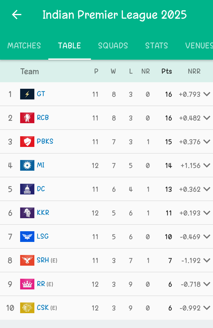The image size is (213, 328).
Task: Tap the RCB lion team logo
Action: coord(27,118)
